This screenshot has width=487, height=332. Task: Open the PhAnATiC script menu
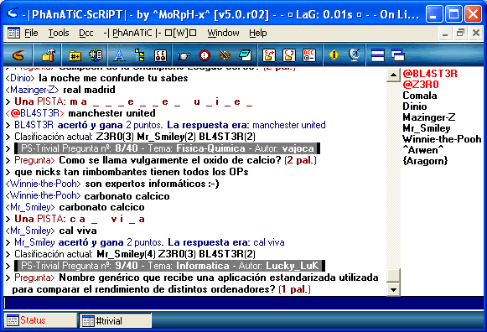coord(150,33)
